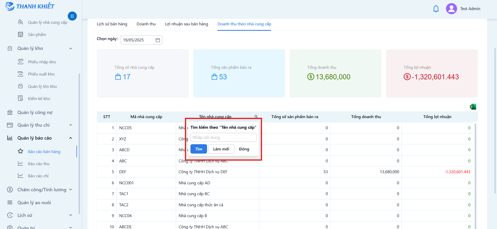The width and height of the screenshot is (497, 229).
Task: Click the Tổng số sản phẩm bán ra header
Action: coord(295,117)
